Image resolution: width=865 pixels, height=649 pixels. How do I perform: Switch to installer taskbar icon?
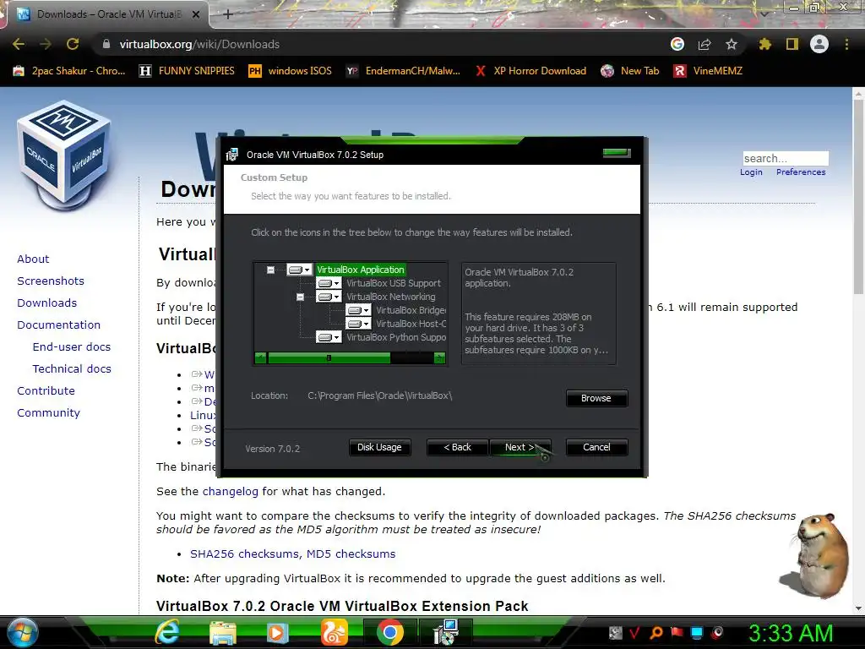click(446, 632)
